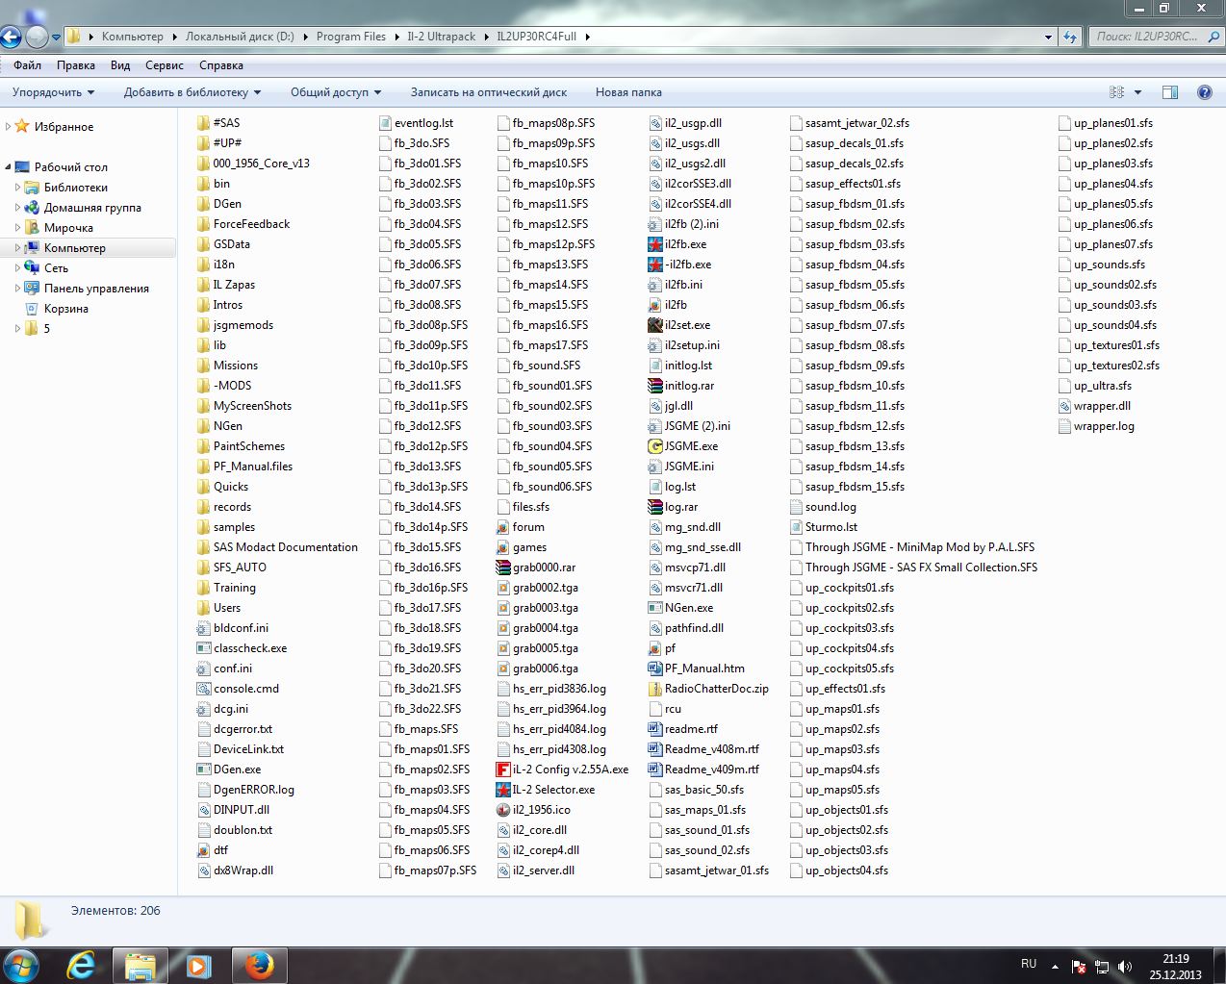Click the Новая папка button
Screen dimensions: 1226x984
(x=628, y=92)
